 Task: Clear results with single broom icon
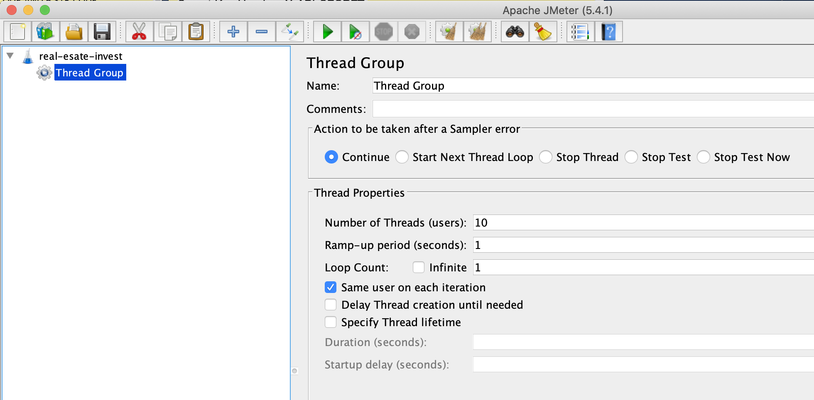(449, 32)
